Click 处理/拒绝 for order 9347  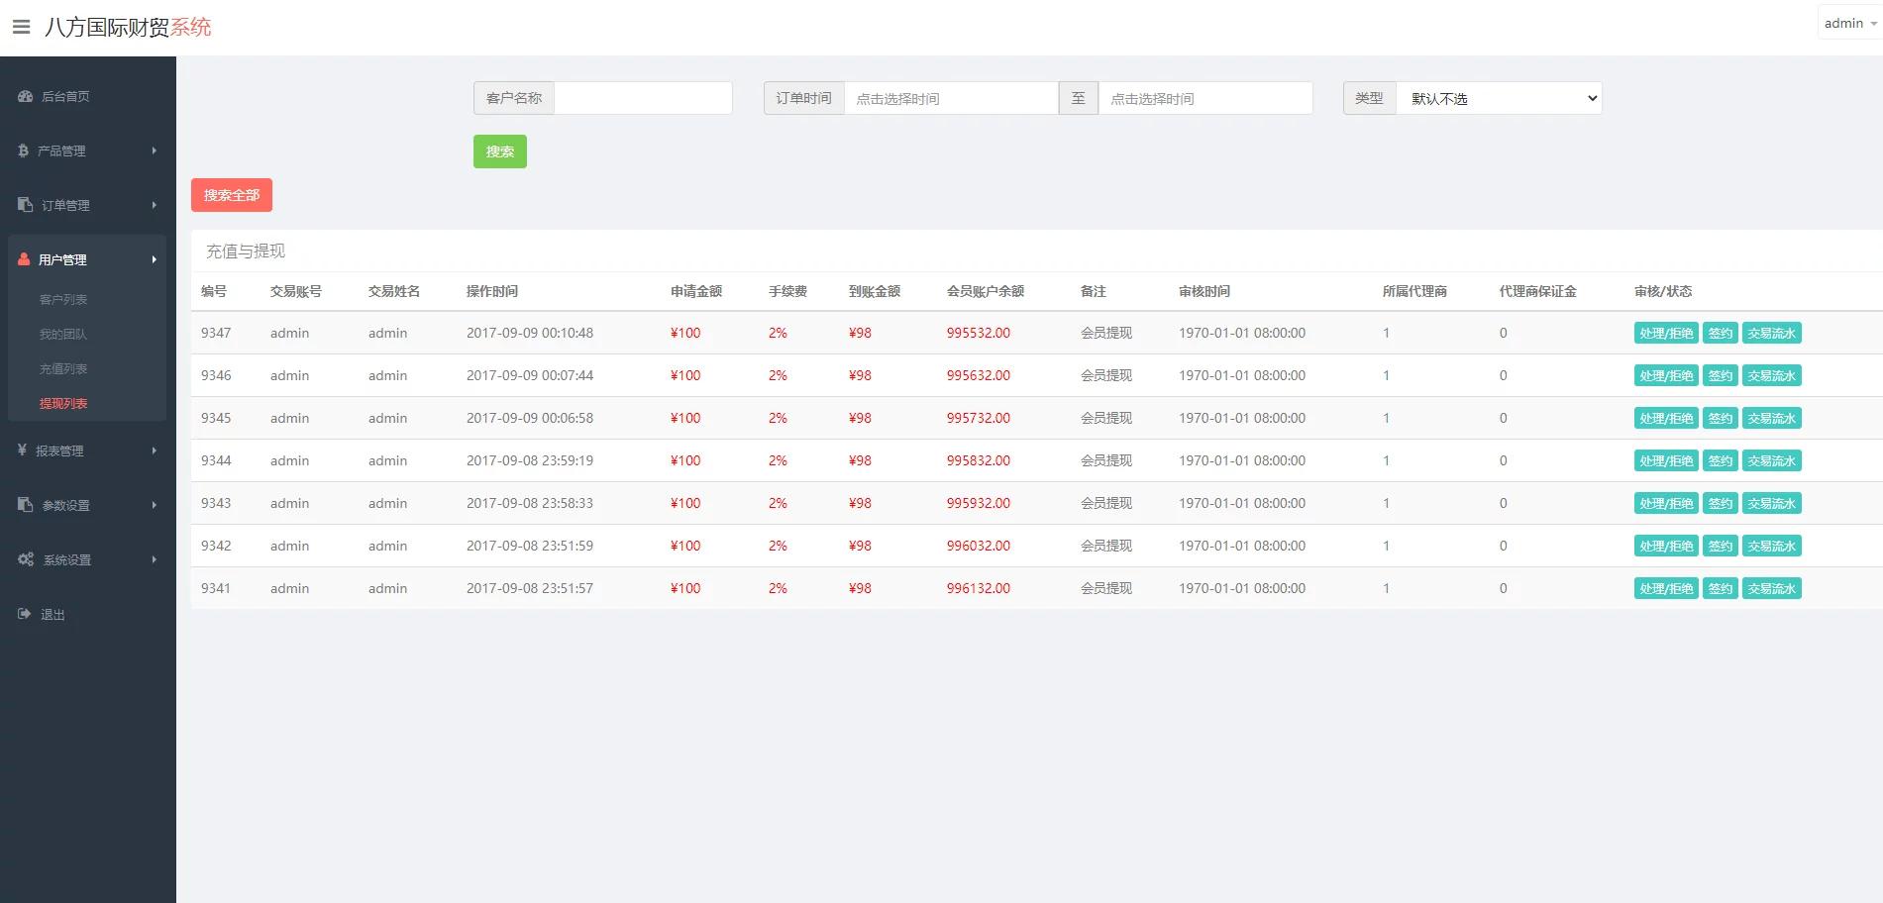point(1665,333)
